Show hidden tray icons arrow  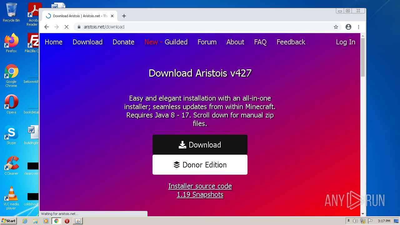coord(349,221)
